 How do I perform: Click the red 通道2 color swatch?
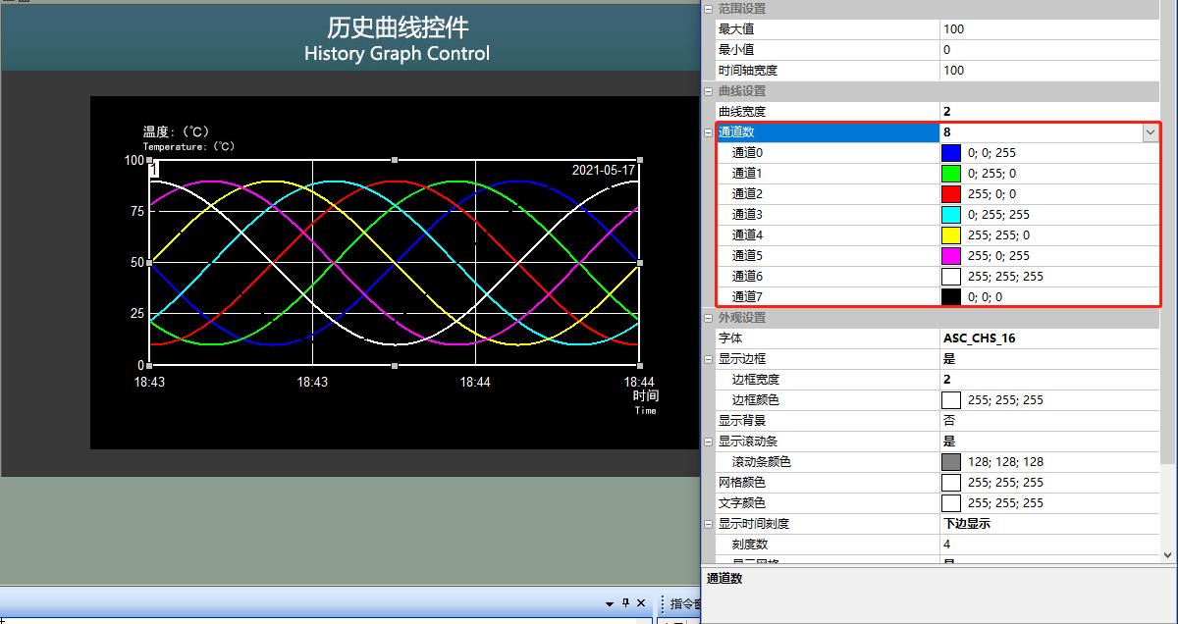[950, 194]
